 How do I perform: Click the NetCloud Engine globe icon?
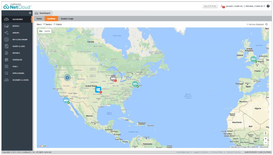click(x=6, y=40)
